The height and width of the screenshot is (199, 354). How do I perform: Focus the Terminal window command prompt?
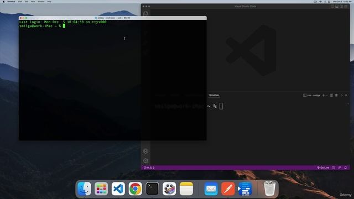64,26
